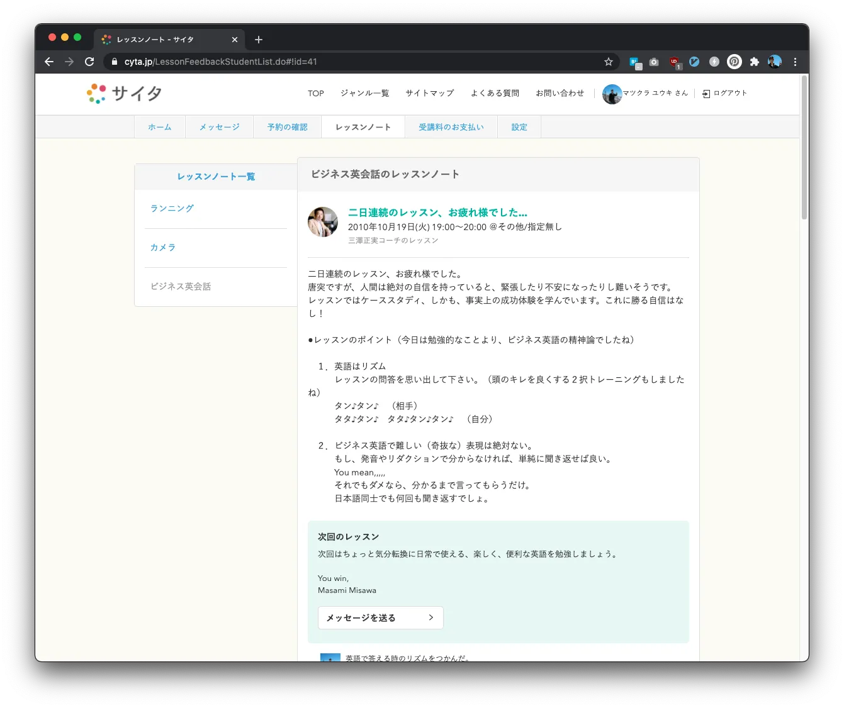Screen dimensions: 844x708
Task: Click the address bar URL field
Action: (x=352, y=62)
